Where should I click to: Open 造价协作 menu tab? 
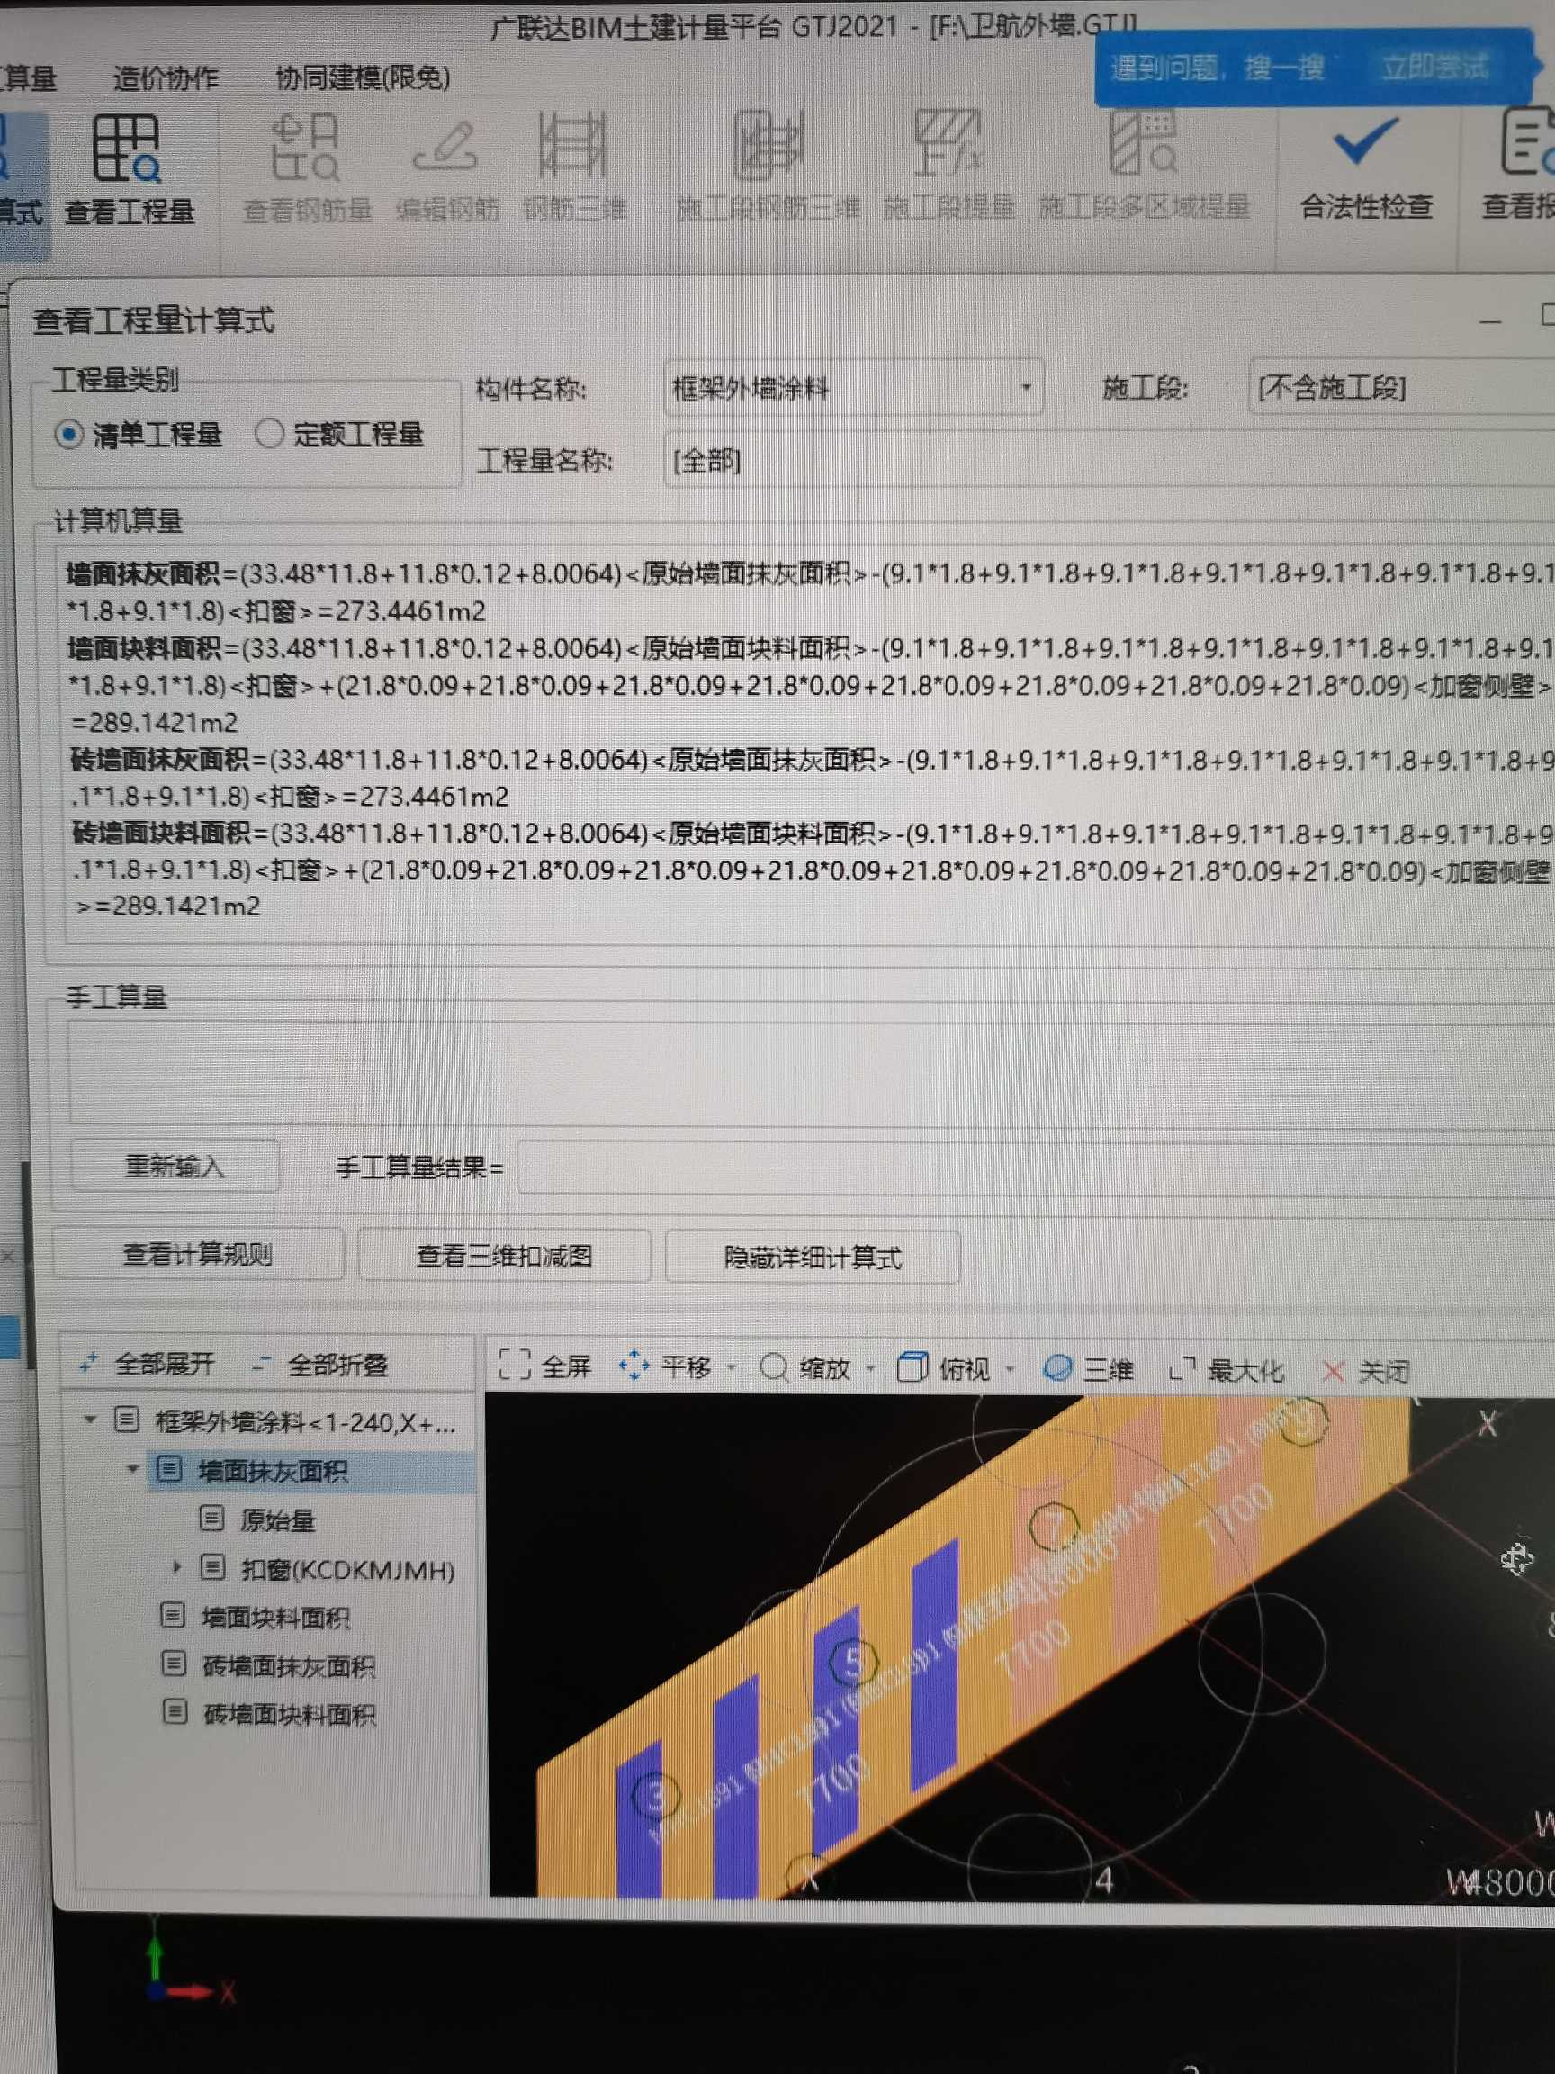pyautogui.click(x=166, y=77)
